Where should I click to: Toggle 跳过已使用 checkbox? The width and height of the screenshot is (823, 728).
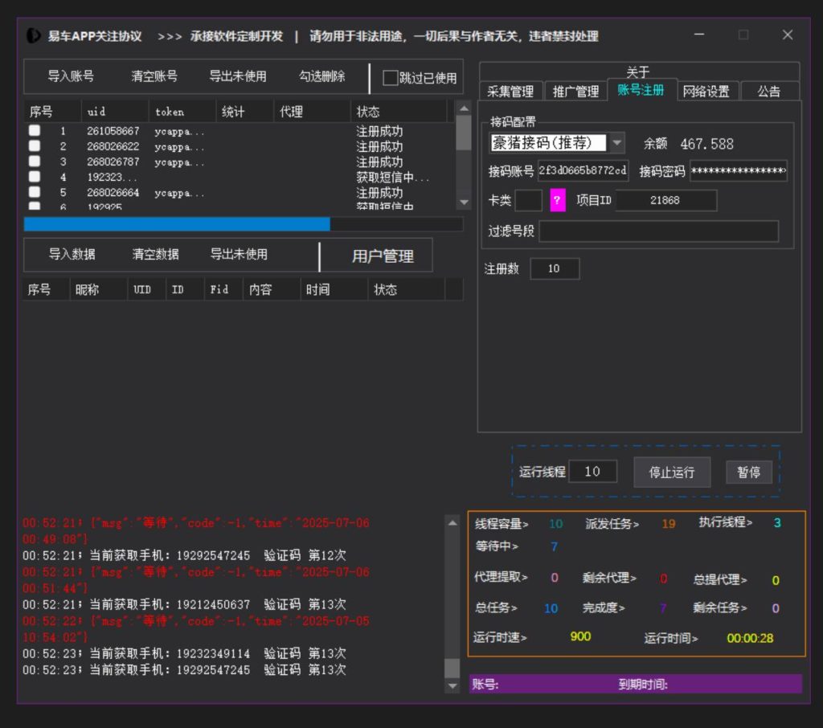pos(390,78)
